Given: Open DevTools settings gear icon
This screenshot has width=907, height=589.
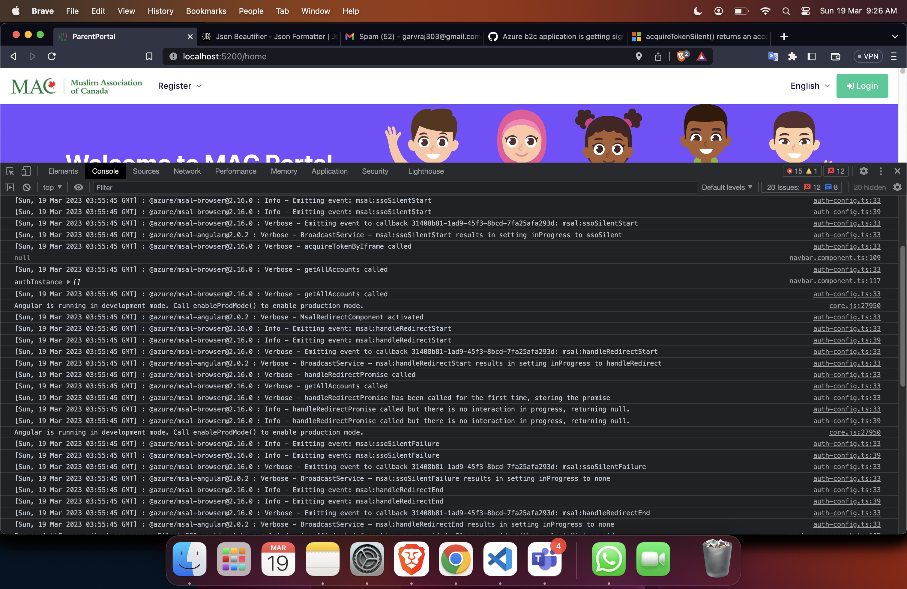Looking at the screenshot, I should pyautogui.click(x=864, y=171).
